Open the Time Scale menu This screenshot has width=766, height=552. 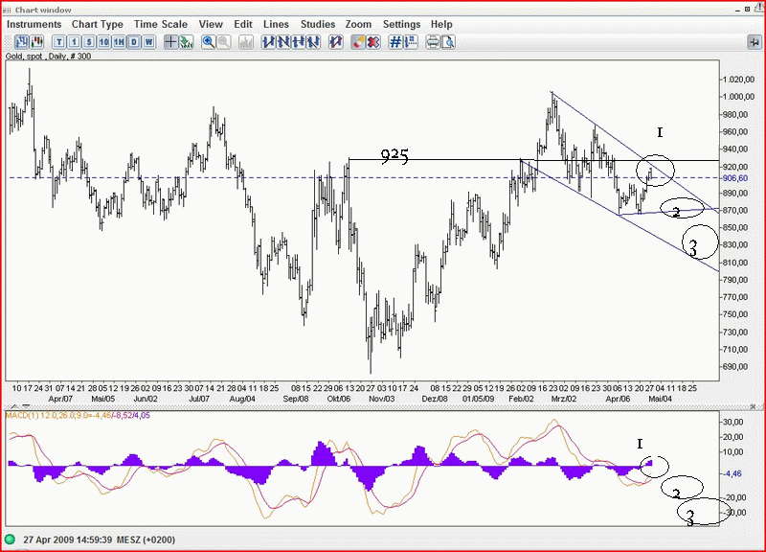tap(161, 24)
